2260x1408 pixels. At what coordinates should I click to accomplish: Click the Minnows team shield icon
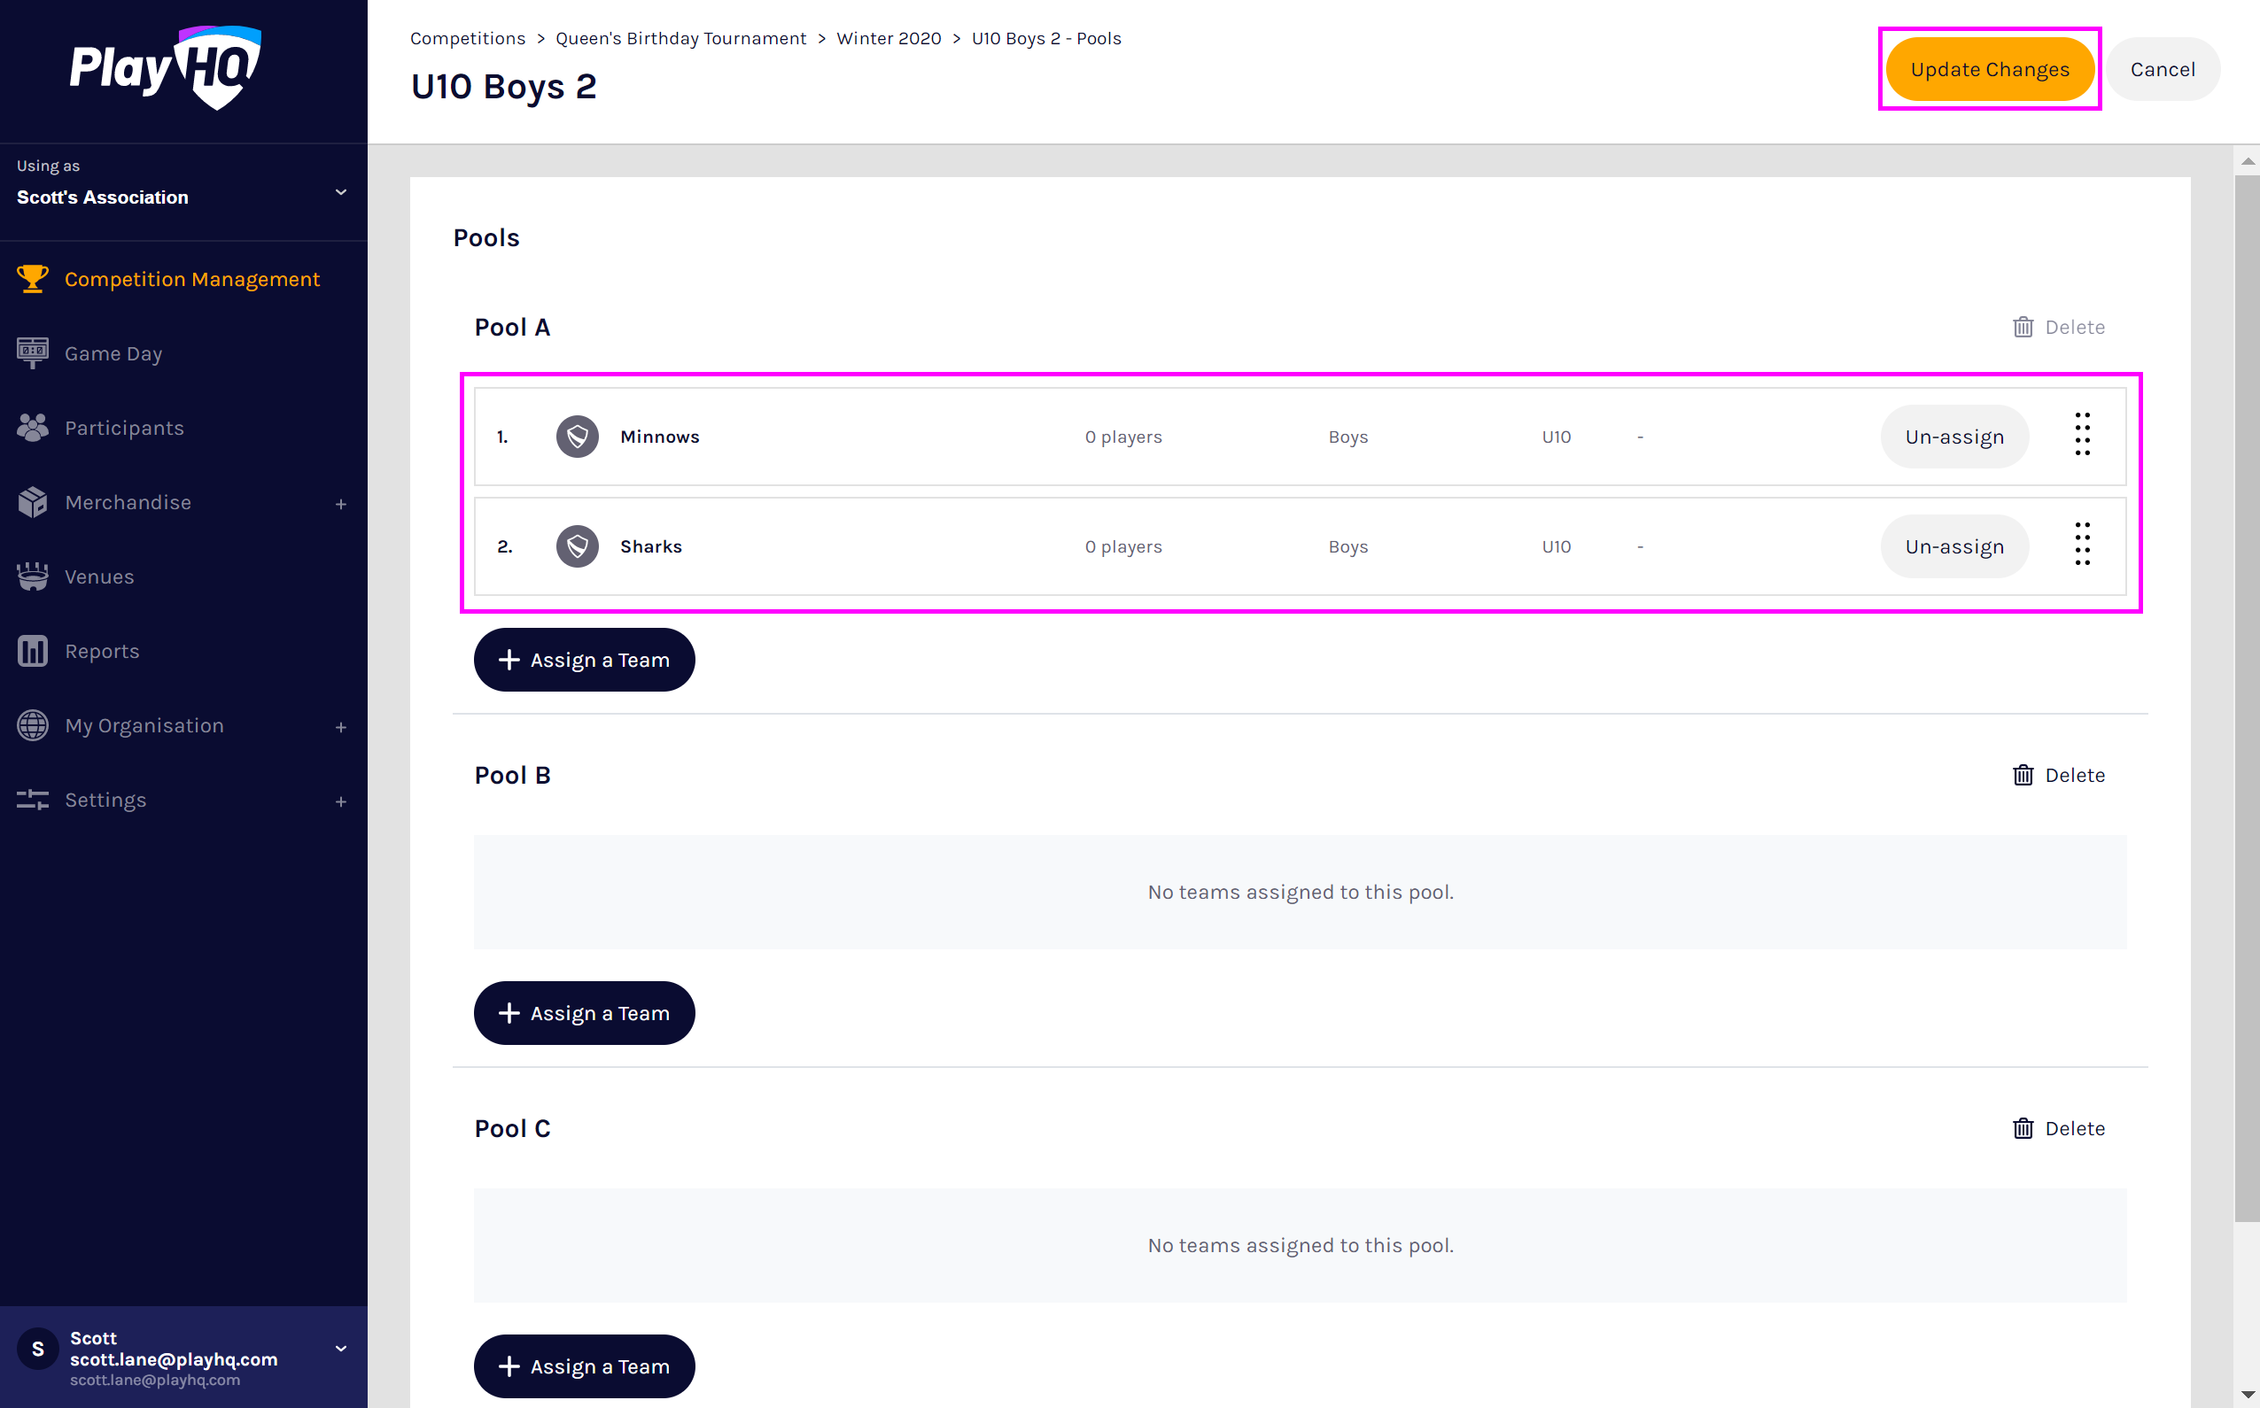(x=578, y=437)
